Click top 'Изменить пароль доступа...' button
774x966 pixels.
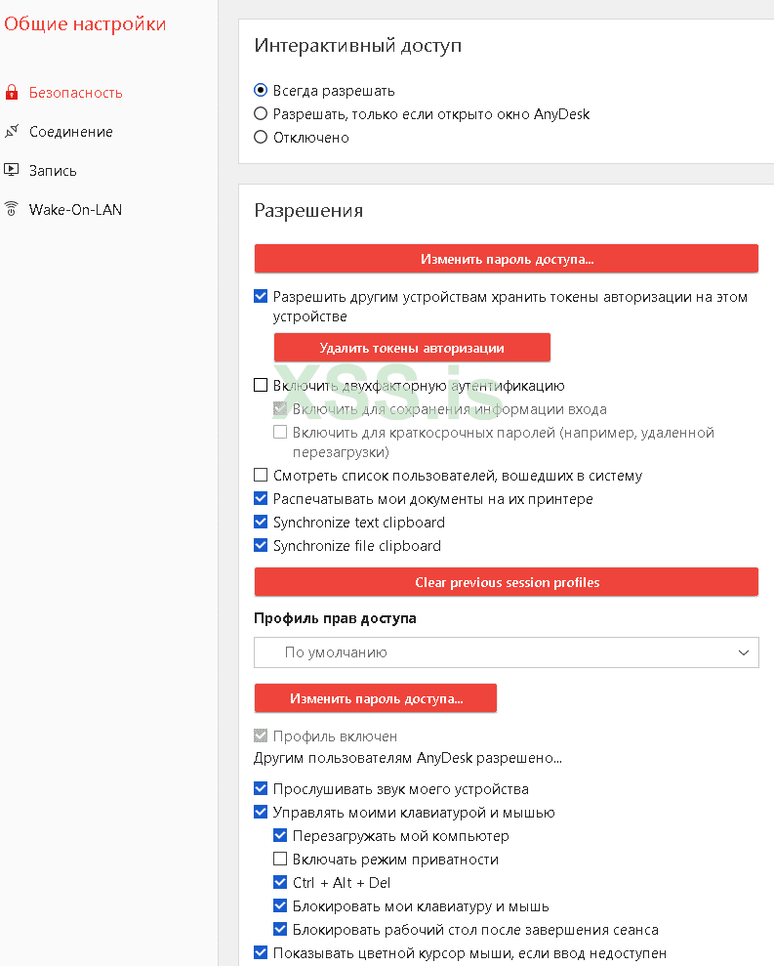(506, 259)
